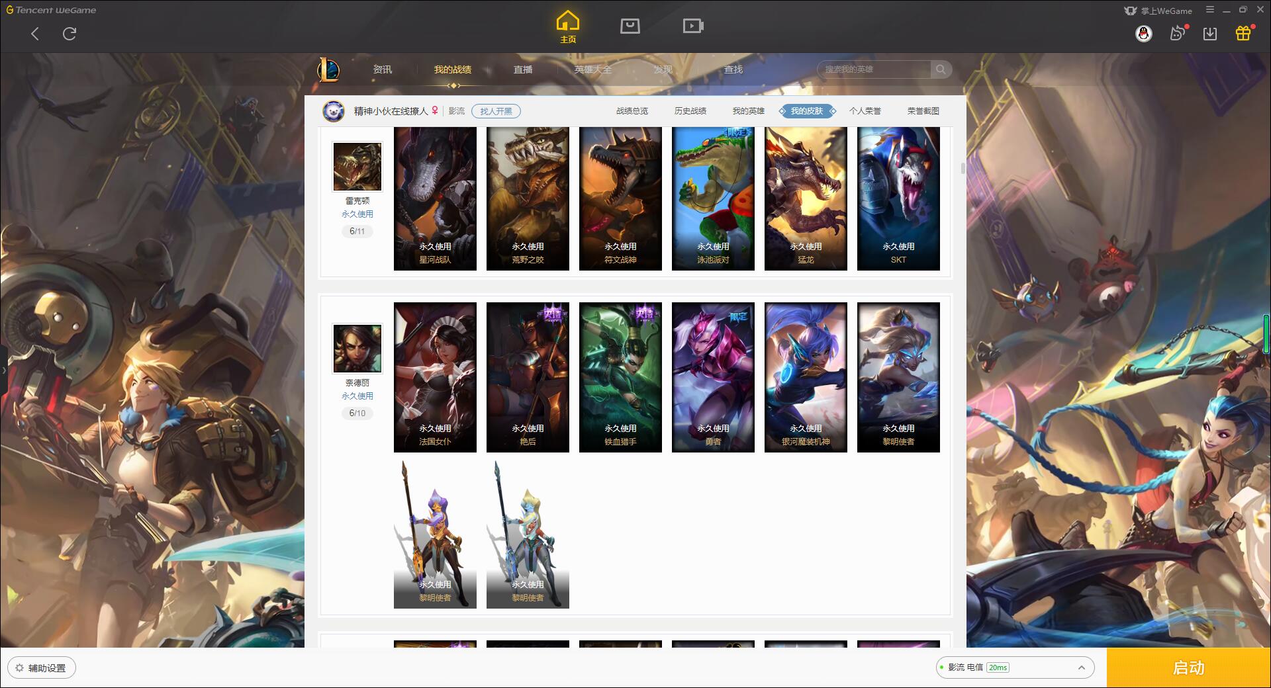Click player name 精神小伙在线撩人

point(391,111)
